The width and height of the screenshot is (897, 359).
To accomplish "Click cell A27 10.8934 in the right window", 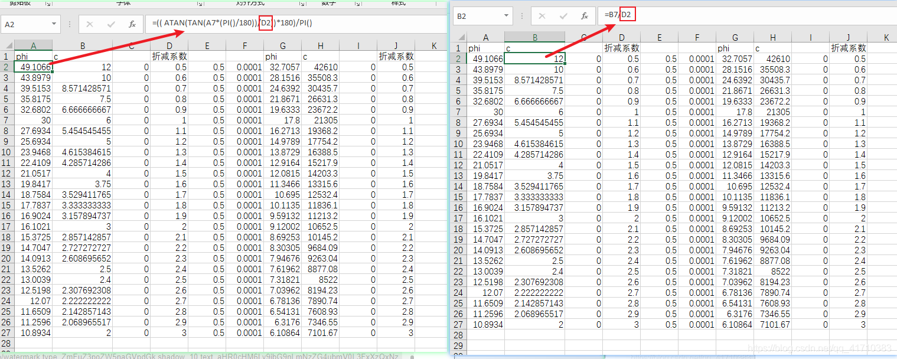I will point(486,324).
